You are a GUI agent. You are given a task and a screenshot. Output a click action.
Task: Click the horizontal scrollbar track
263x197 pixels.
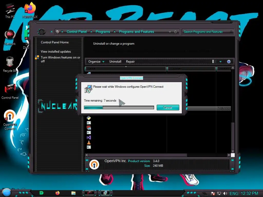(207, 155)
